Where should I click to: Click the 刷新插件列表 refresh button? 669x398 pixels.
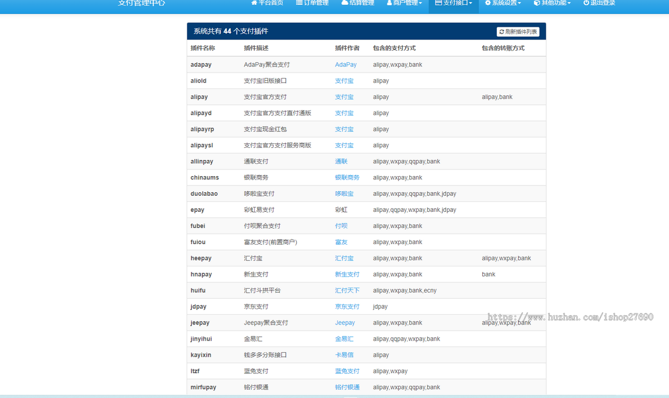(x=518, y=32)
